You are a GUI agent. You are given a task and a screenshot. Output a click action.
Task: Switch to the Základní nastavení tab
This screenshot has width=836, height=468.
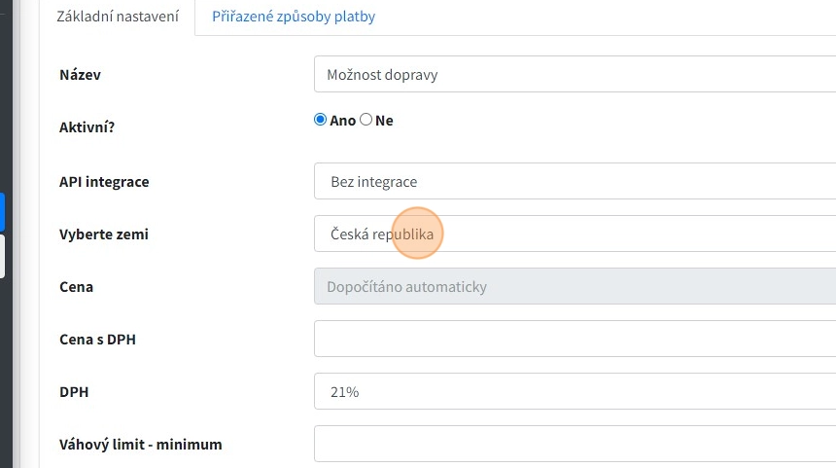pos(118,17)
